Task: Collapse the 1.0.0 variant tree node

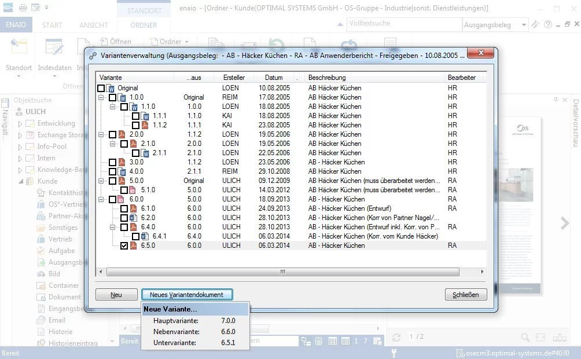Action: (x=101, y=97)
